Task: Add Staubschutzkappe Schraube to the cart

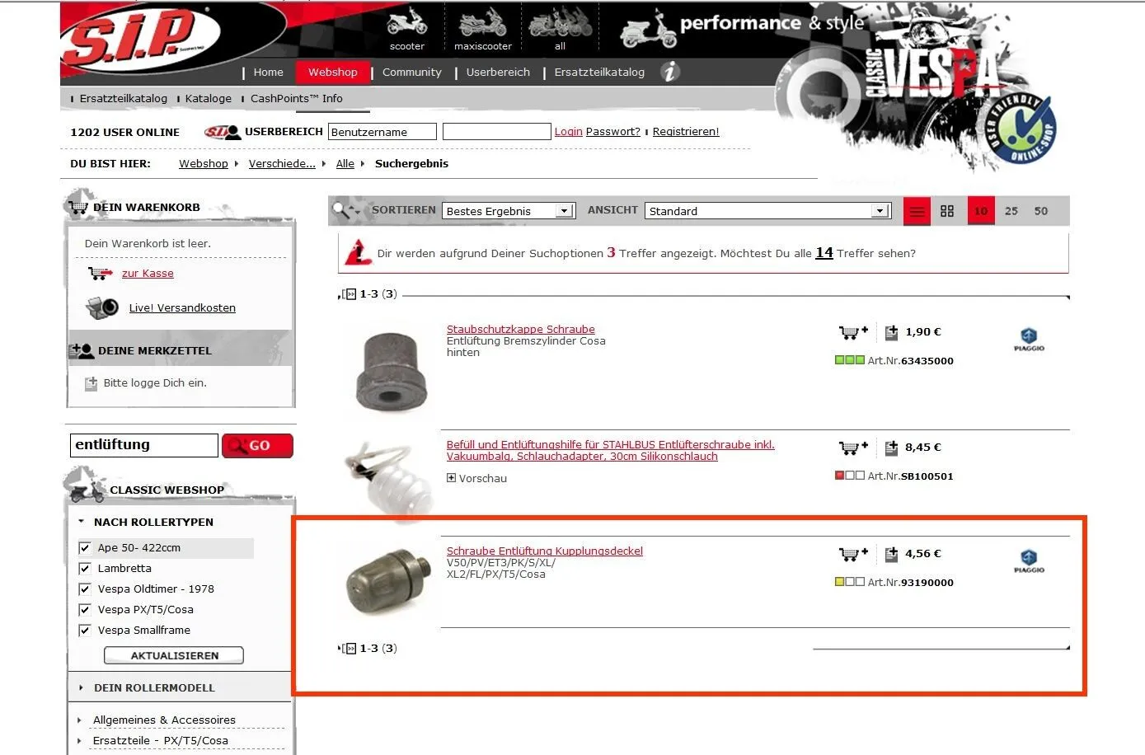Action: [x=853, y=332]
